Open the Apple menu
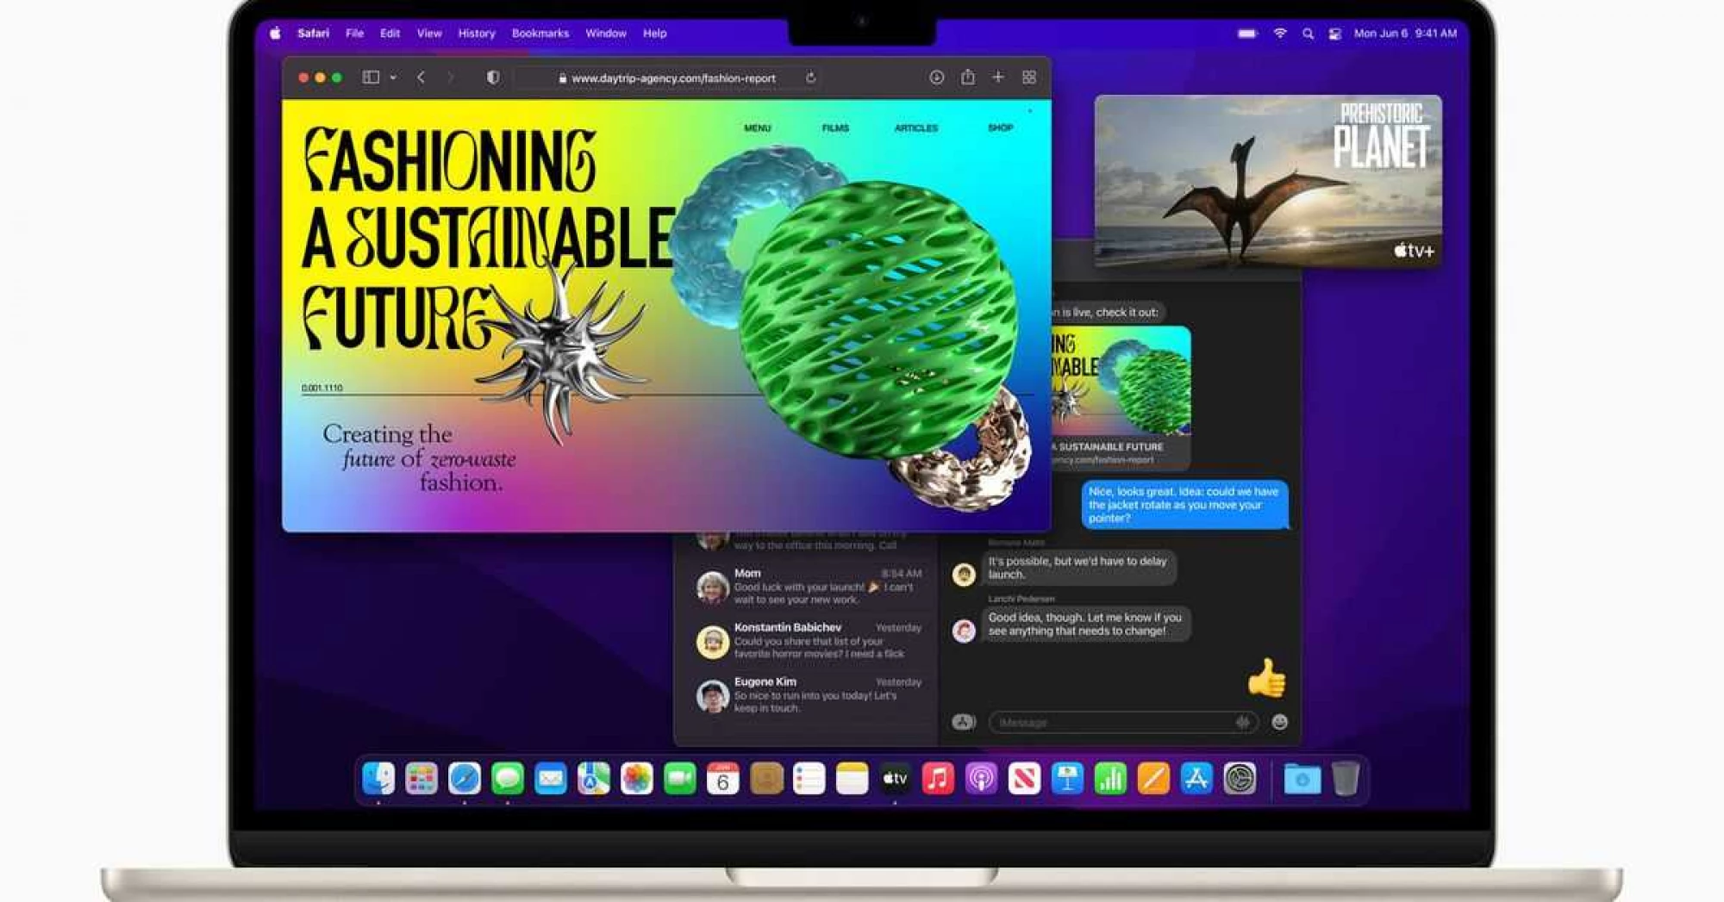Screen dimensions: 1724x902 [275, 33]
